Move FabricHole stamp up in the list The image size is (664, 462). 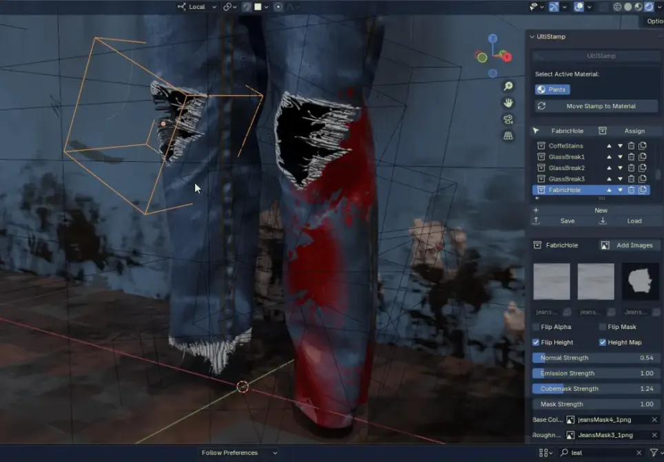[609, 190]
